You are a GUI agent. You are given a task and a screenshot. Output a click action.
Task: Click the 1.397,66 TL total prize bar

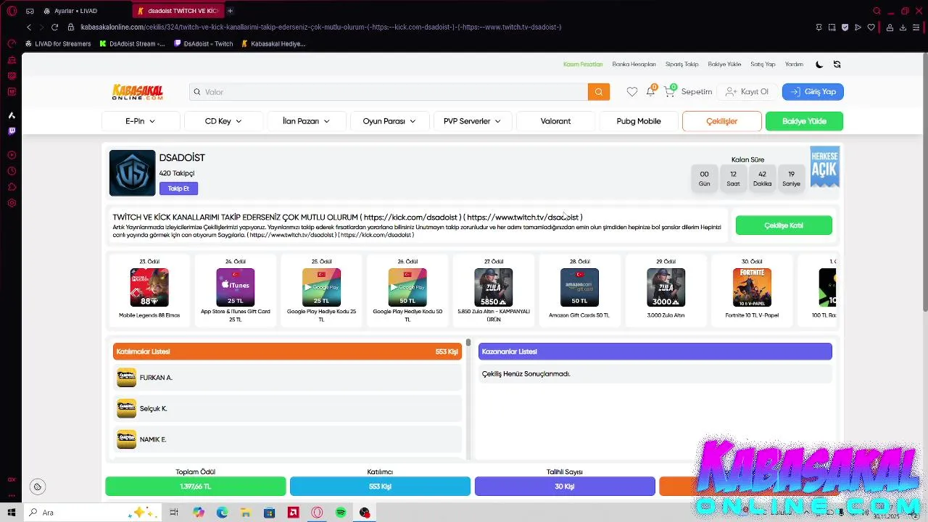(196, 486)
